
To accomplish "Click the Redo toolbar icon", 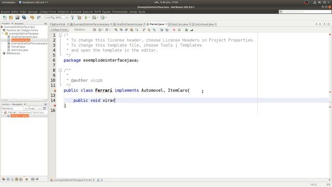I will point(38,18).
